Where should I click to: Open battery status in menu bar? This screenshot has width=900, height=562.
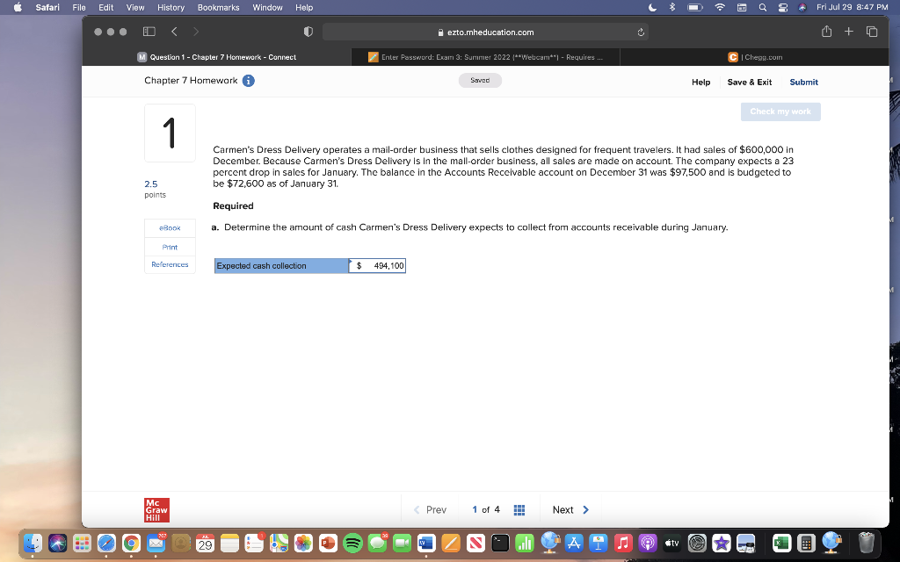[695, 7]
